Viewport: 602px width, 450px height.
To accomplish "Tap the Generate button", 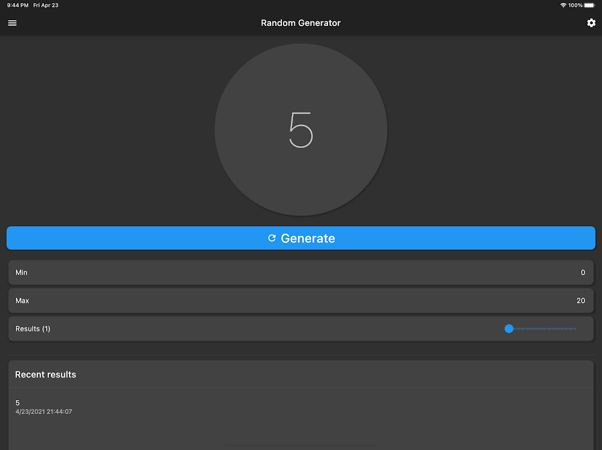I will [x=301, y=238].
